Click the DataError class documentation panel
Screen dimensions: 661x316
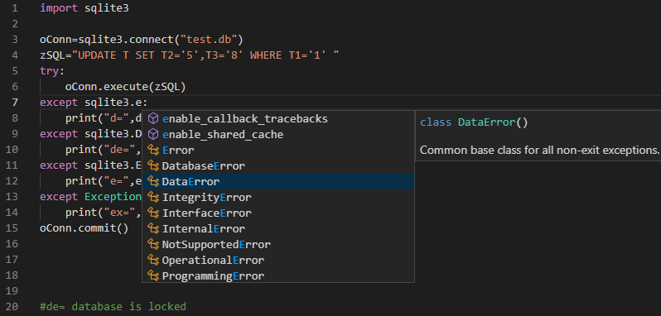538,136
